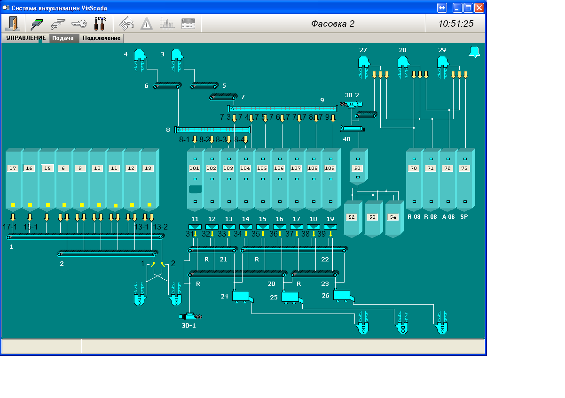Click the alarm bell icon in mimic
The height and width of the screenshot is (398, 565).
(x=474, y=52)
